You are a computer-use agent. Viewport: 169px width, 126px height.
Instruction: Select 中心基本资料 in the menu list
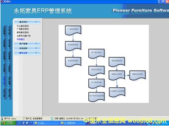(23, 26)
